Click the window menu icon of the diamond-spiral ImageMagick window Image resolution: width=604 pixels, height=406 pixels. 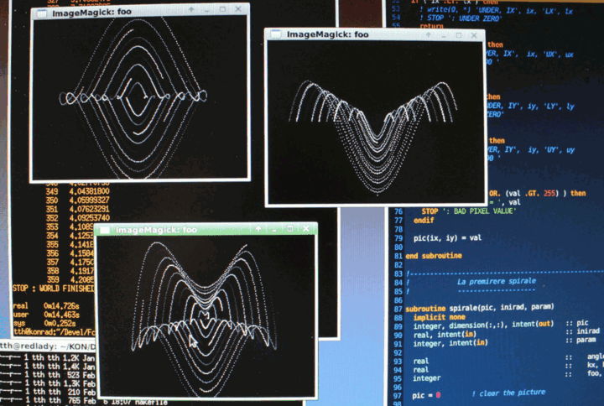tap(41, 13)
